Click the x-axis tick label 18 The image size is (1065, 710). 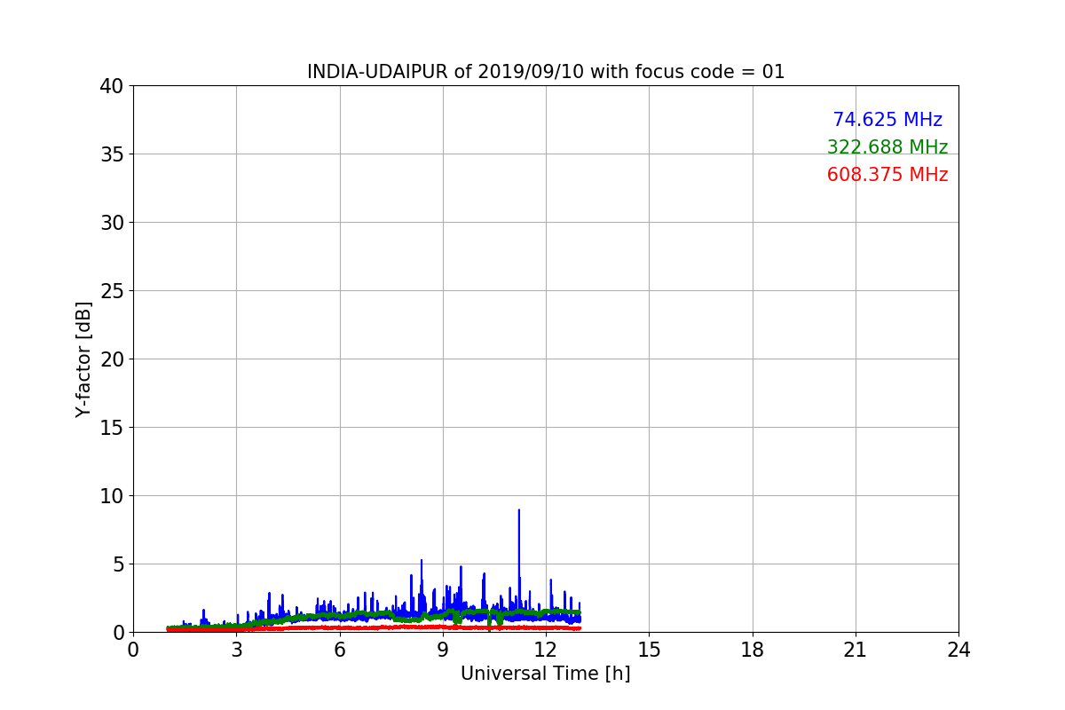coord(753,650)
